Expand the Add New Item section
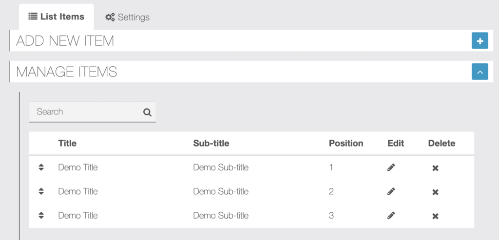The height and width of the screenshot is (240, 499). click(480, 41)
